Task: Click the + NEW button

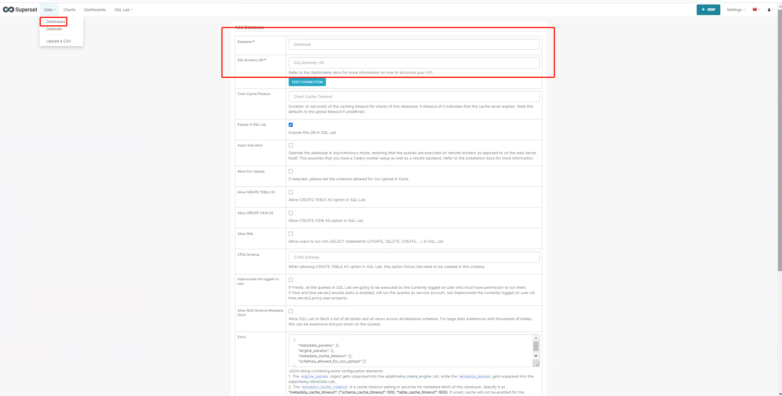Action: 708,9
